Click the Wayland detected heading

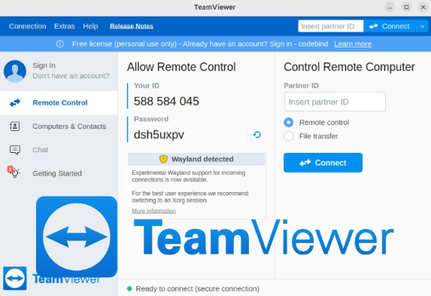click(x=202, y=159)
